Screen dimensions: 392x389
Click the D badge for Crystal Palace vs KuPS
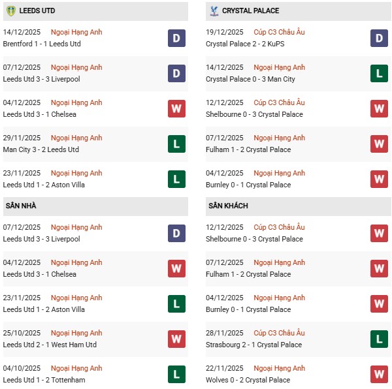coord(379,38)
